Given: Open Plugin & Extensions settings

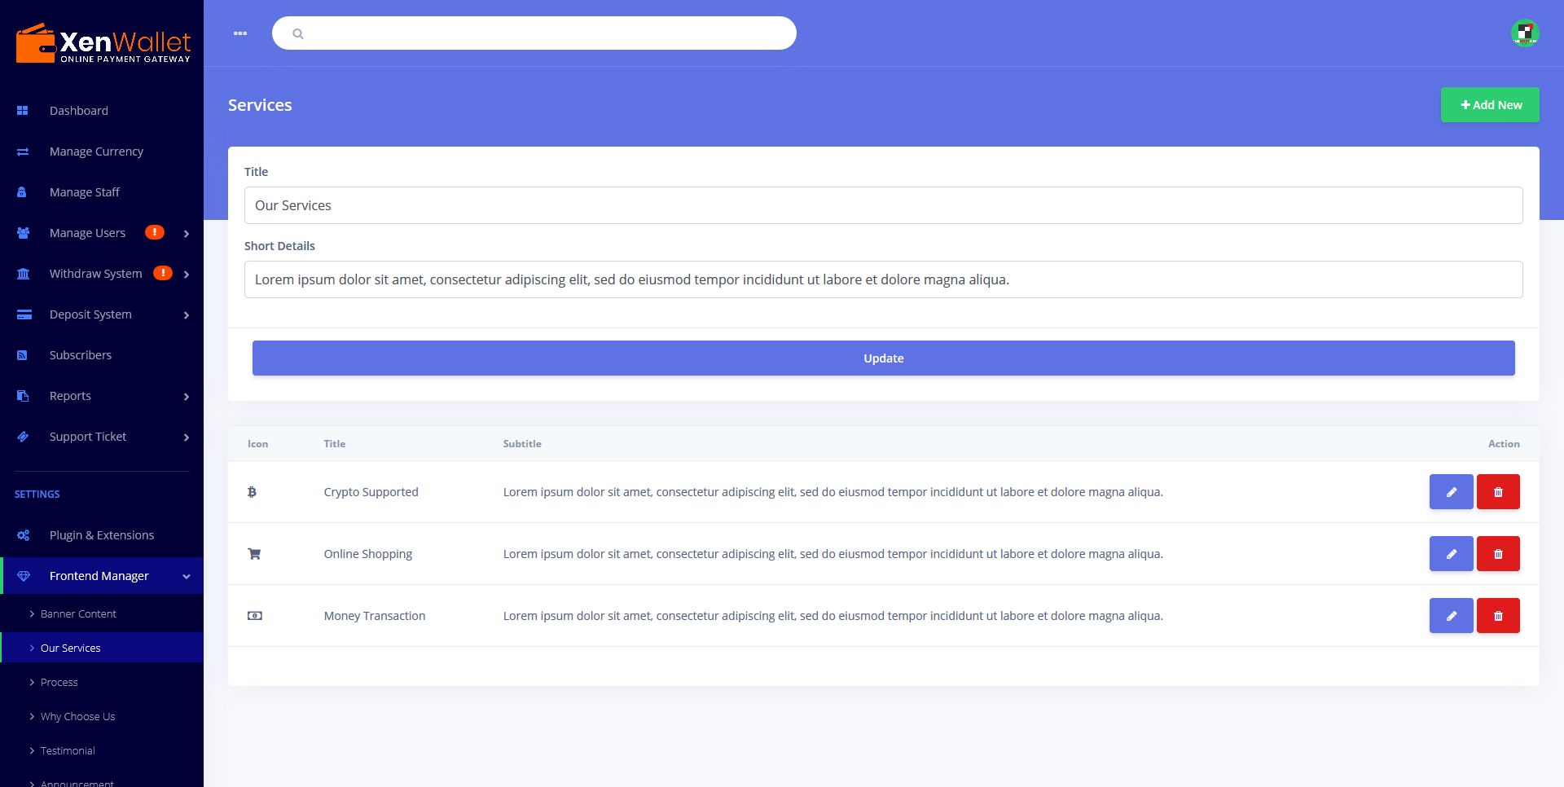Looking at the screenshot, I should coord(102,535).
